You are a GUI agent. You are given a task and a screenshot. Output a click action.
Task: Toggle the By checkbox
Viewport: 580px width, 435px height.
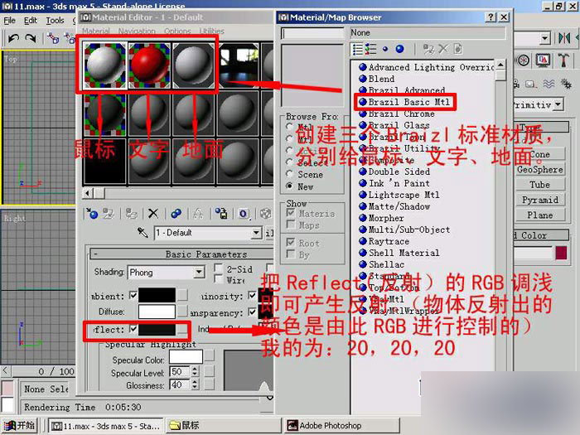click(291, 254)
